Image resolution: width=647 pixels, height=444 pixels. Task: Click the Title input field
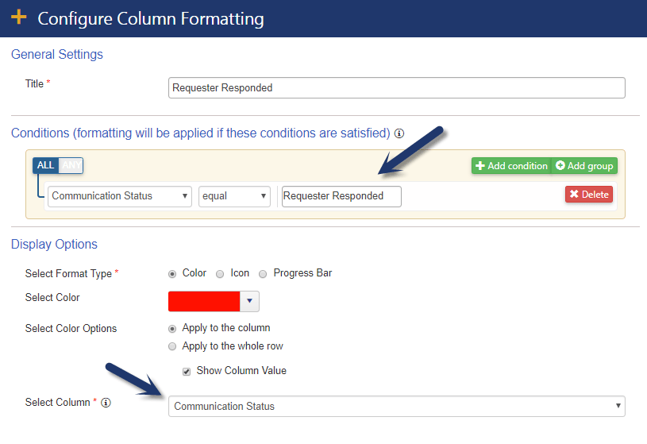pyautogui.click(x=396, y=87)
